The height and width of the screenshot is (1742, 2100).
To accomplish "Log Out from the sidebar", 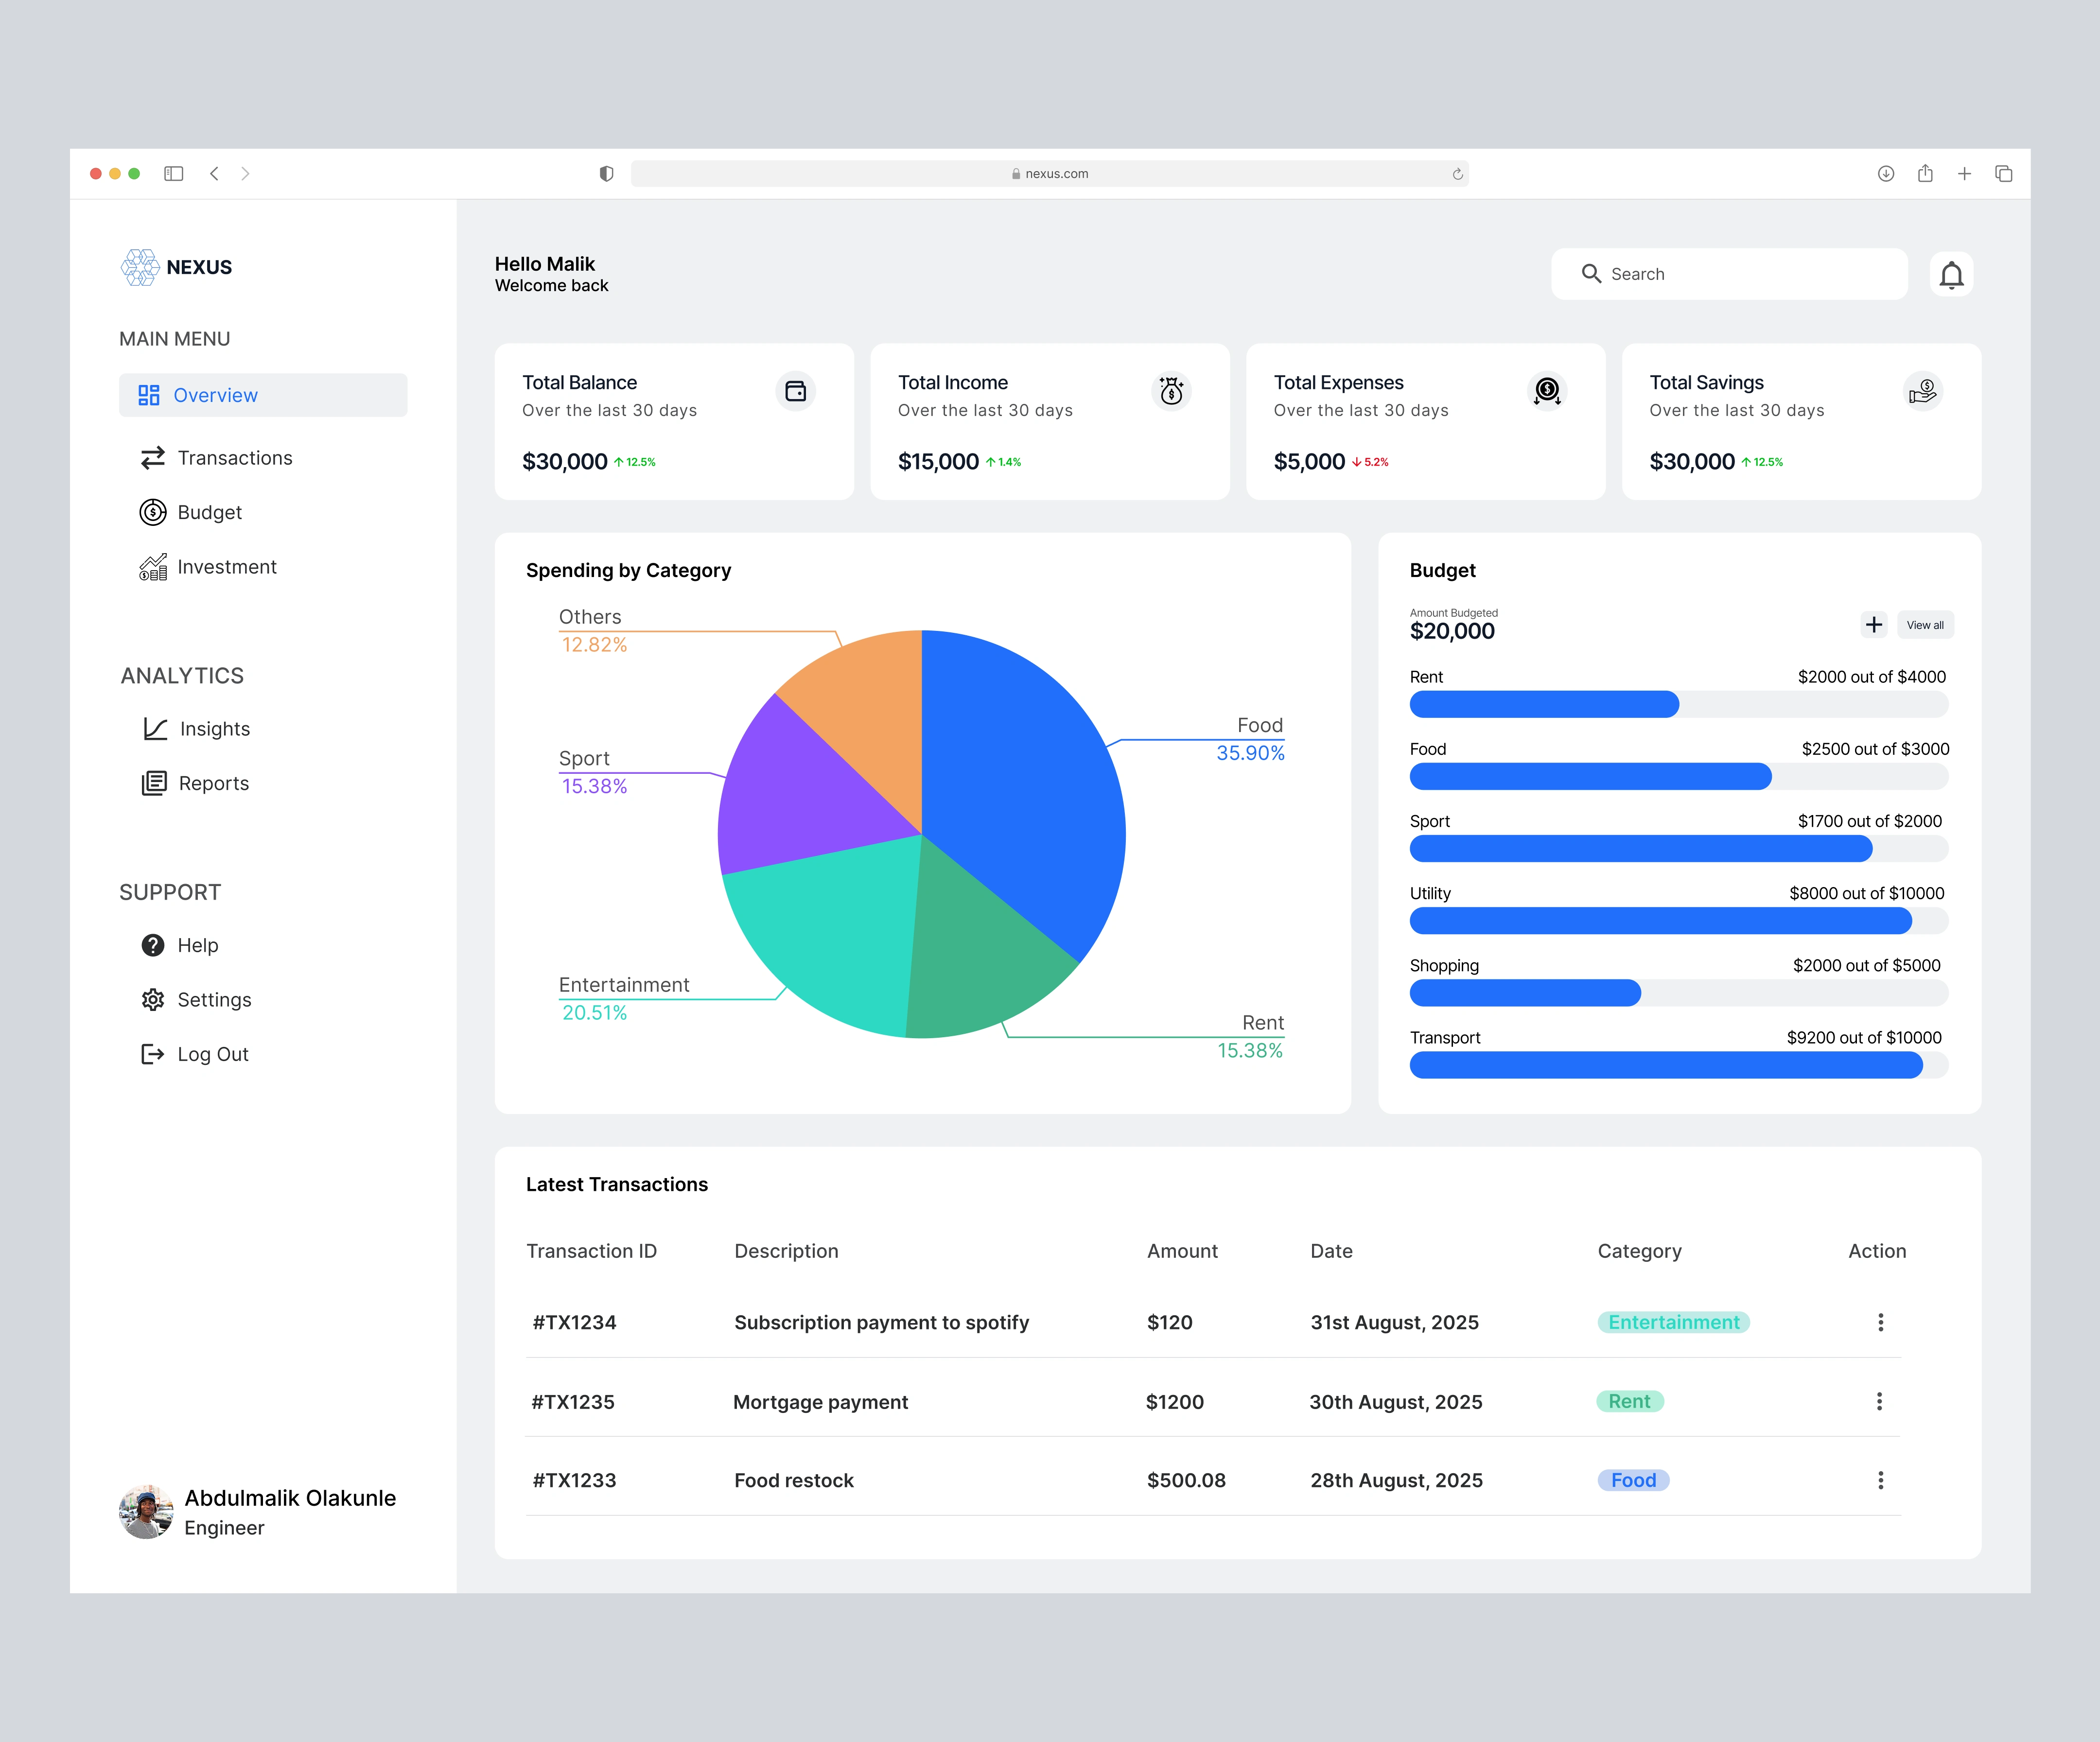I will tap(212, 1054).
